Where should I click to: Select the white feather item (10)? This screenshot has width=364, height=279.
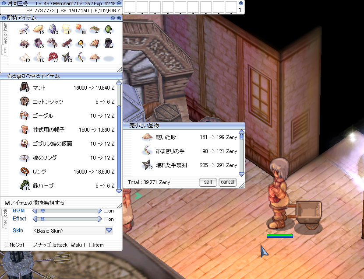tap(39, 57)
